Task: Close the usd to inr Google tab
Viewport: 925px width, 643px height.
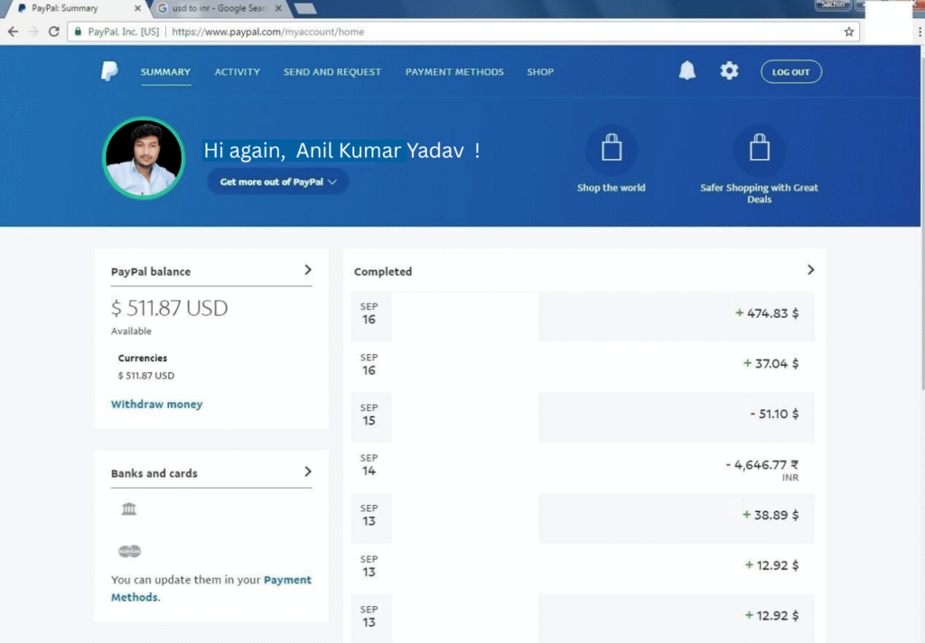Action: pyautogui.click(x=278, y=8)
